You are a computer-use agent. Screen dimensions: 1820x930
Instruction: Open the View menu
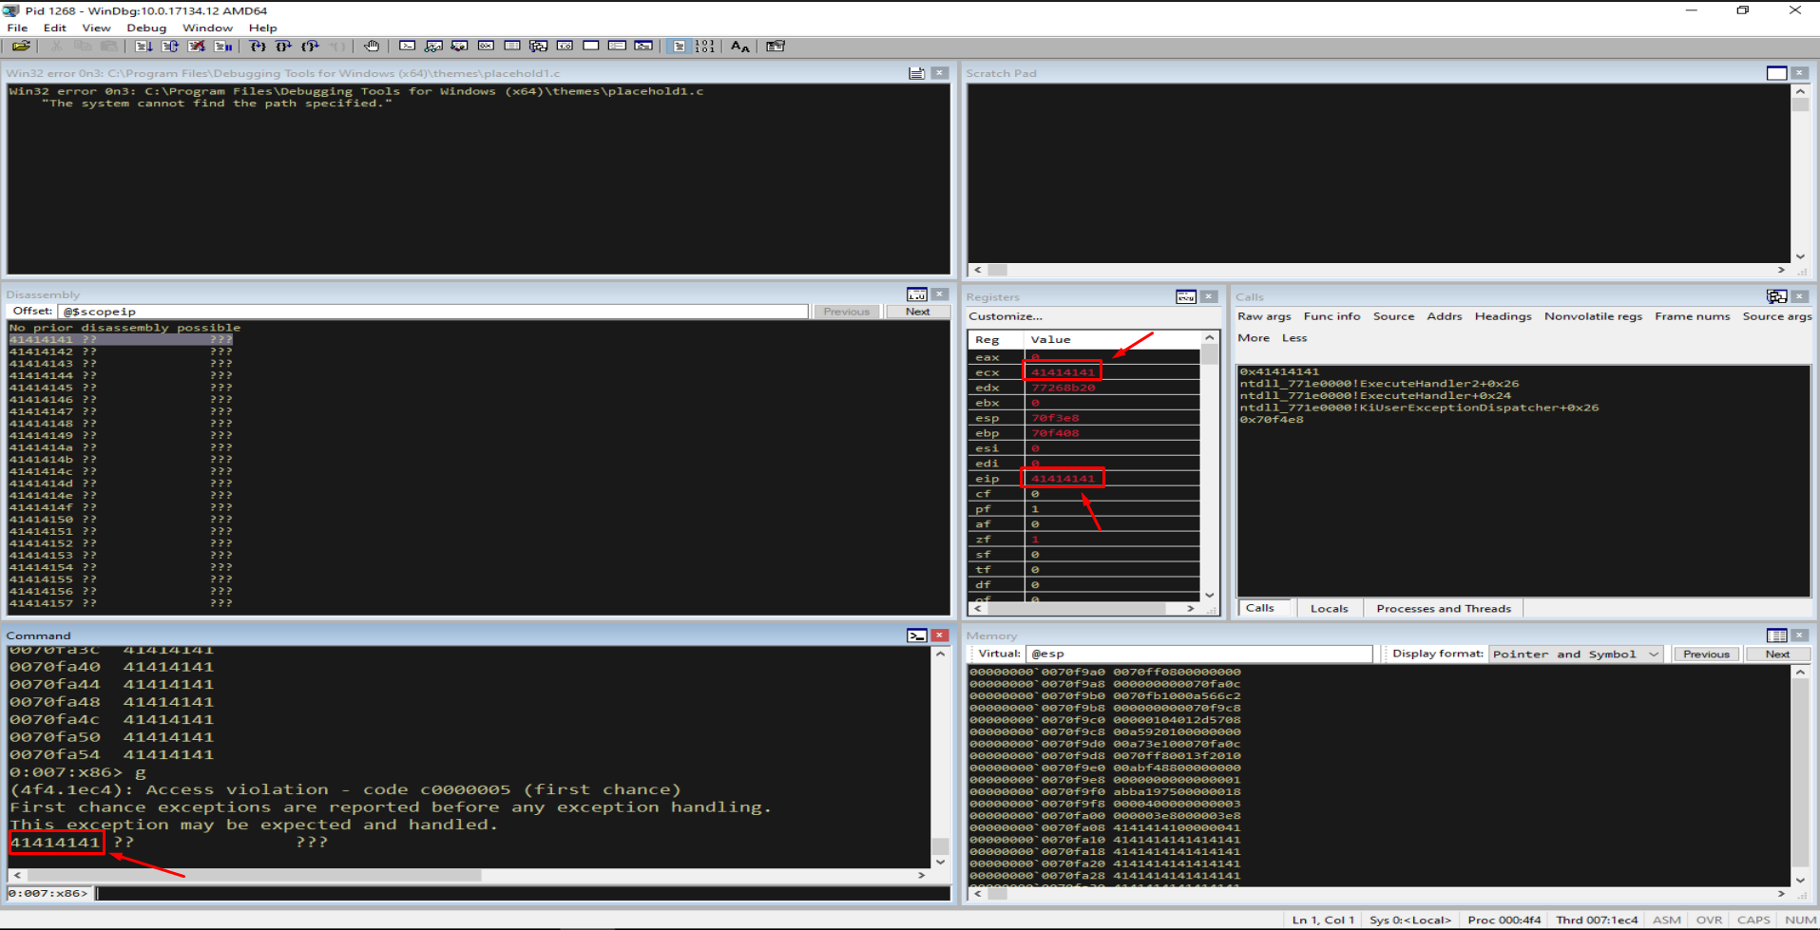click(x=96, y=28)
